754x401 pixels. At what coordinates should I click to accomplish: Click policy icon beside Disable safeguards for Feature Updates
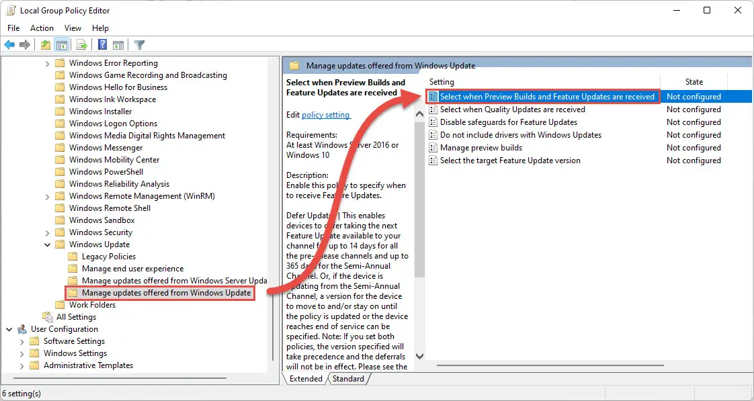tap(433, 122)
